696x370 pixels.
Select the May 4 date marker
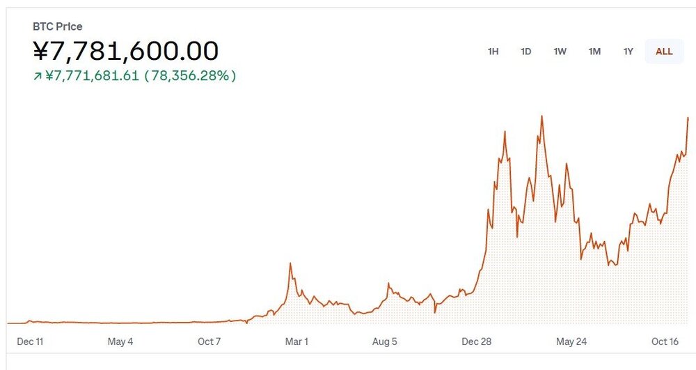point(120,341)
